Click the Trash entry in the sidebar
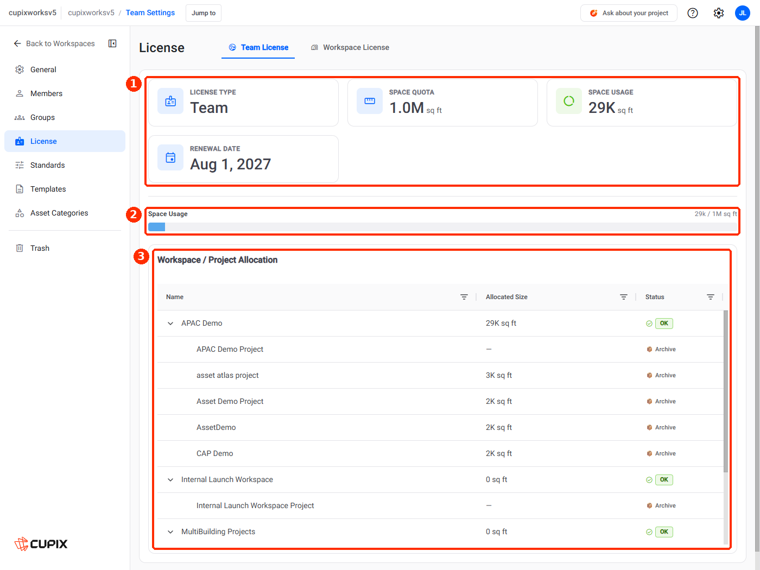Image resolution: width=760 pixels, height=570 pixels. click(x=65, y=248)
